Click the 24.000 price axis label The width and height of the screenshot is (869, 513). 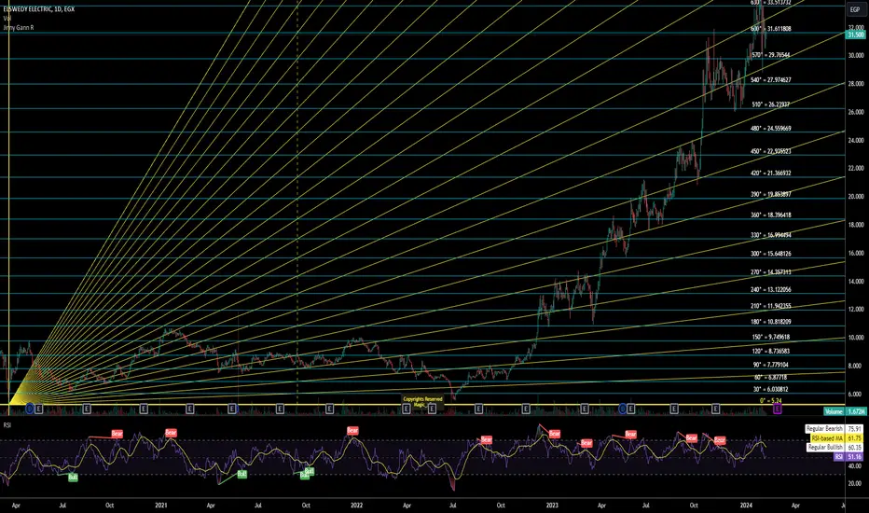click(856, 140)
